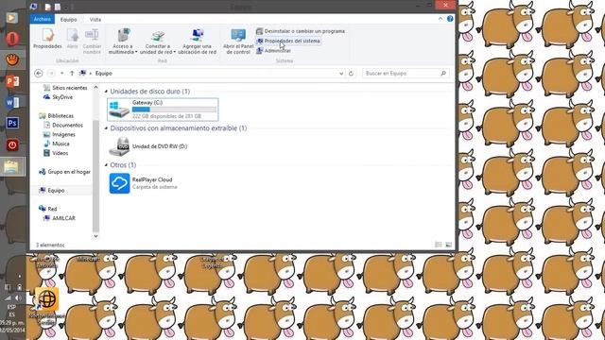This screenshot has width=605, height=340.
Task: Refresh the Equipo view
Action: tap(351, 74)
